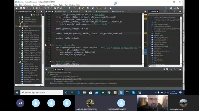Select registrar_libro in Outline
Screen dimensions: 199x111
tap(158, 35)
